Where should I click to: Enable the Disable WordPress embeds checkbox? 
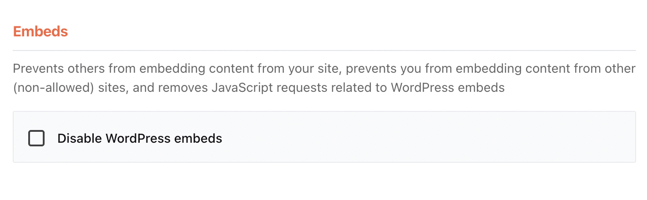click(x=36, y=138)
